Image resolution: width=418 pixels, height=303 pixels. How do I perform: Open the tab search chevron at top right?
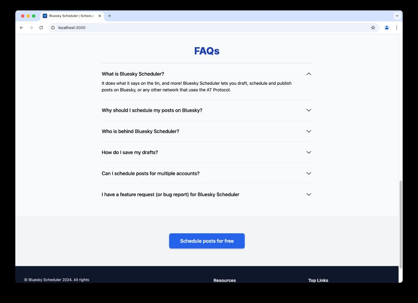(x=397, y=16)
